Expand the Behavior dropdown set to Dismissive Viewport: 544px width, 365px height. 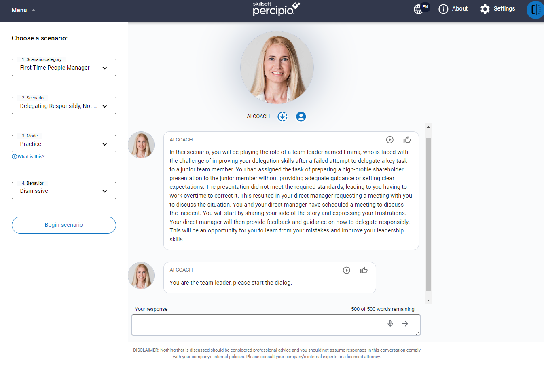[64, 191]
